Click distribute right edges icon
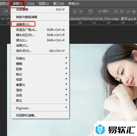Screen dimensions: 137x136 (x=80, y=12)
